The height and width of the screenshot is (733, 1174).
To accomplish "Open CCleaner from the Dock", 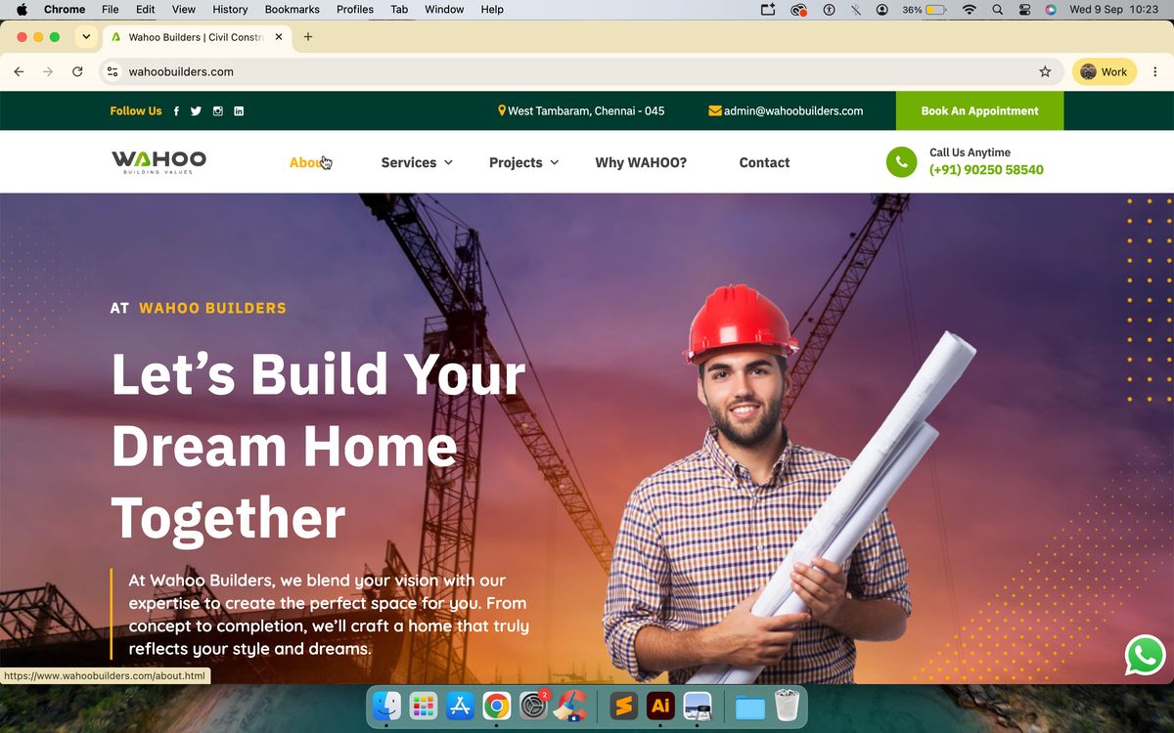I will point(570,706).
